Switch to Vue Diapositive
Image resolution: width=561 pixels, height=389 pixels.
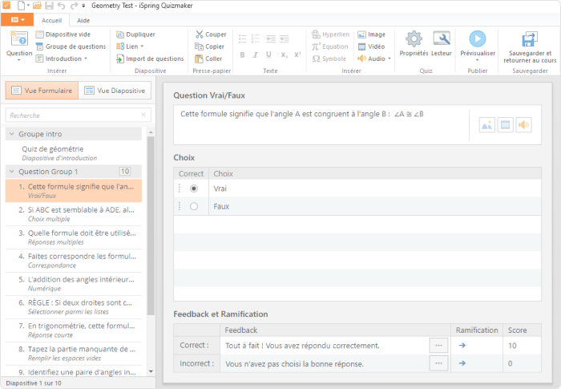click(115, 91)
